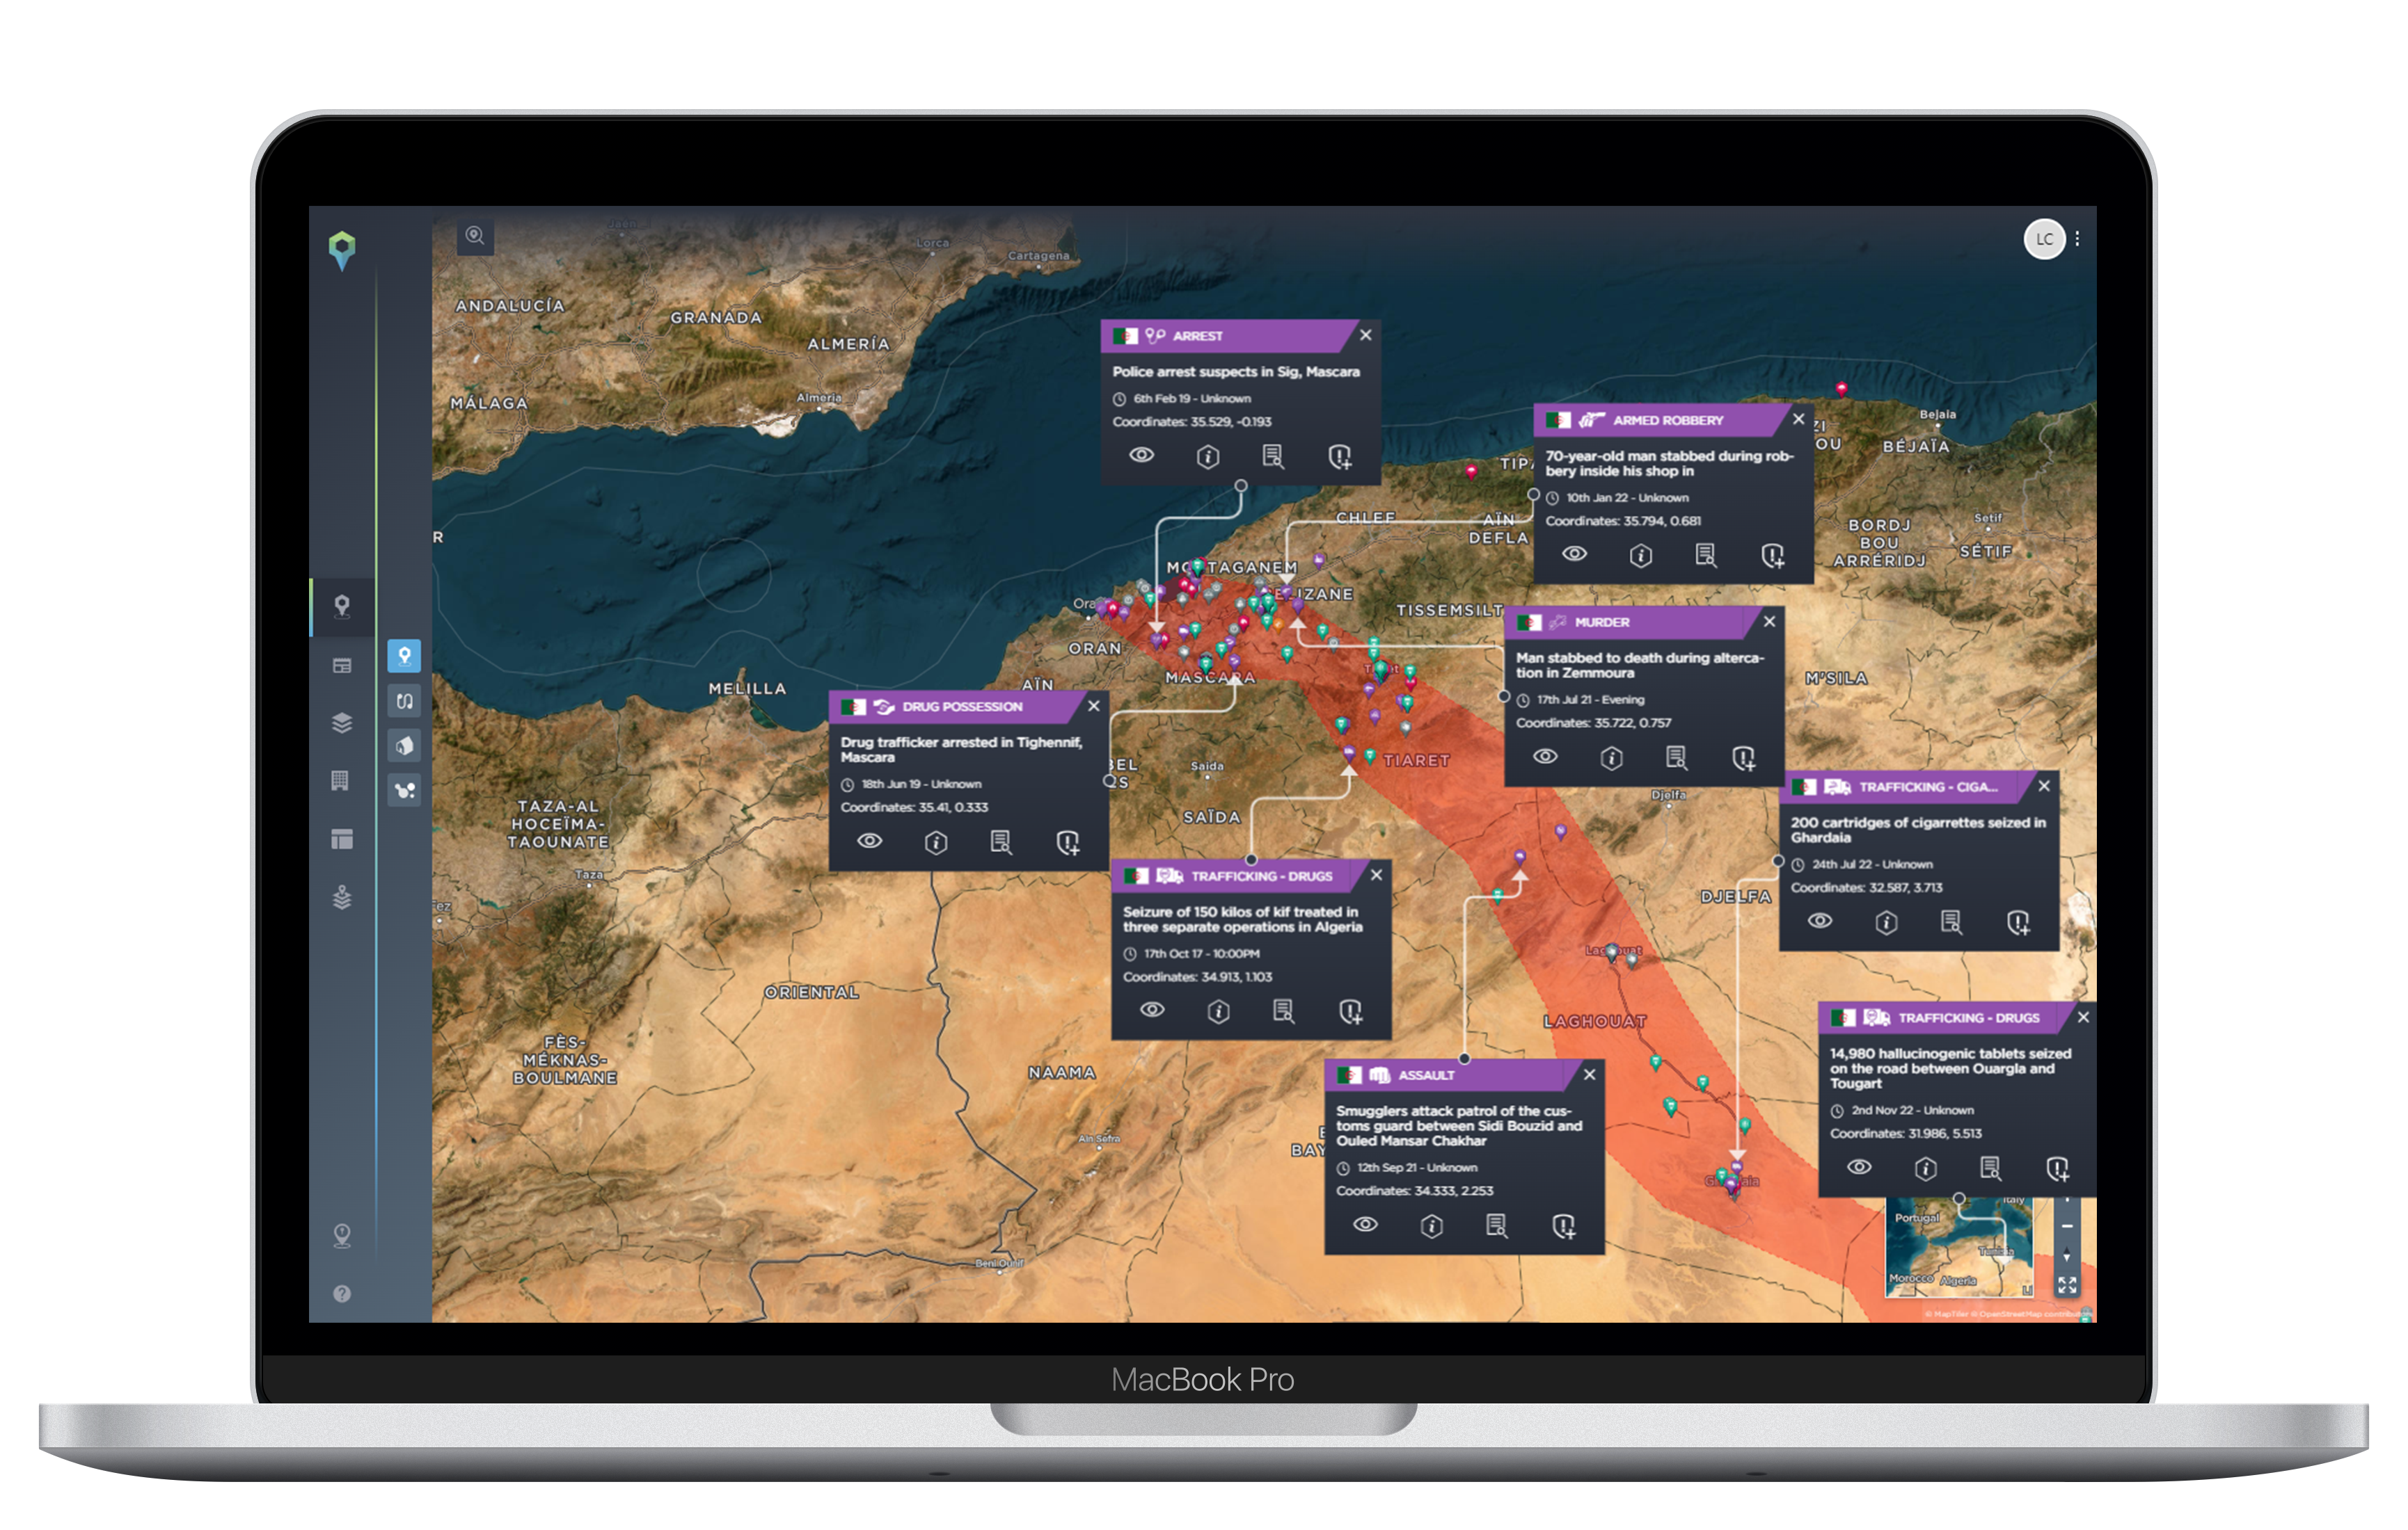2408x1530 pixels.
Task: Toggle eye icon on Drug Possession card
Action: pos(869,841)
